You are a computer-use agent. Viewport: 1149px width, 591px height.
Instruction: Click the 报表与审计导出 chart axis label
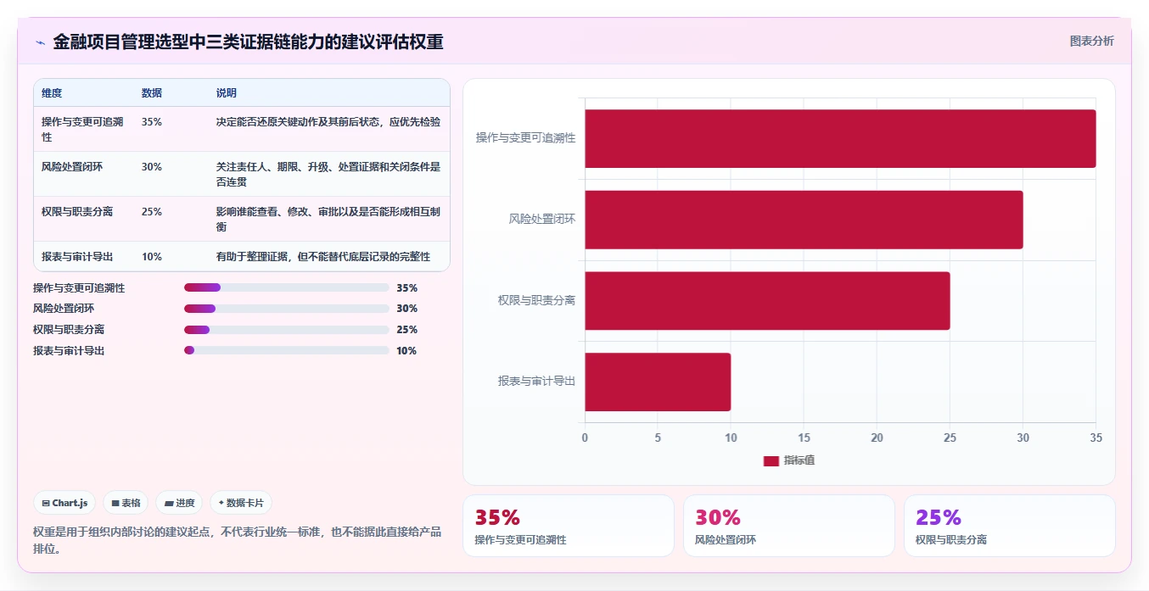tap(537, 382)
